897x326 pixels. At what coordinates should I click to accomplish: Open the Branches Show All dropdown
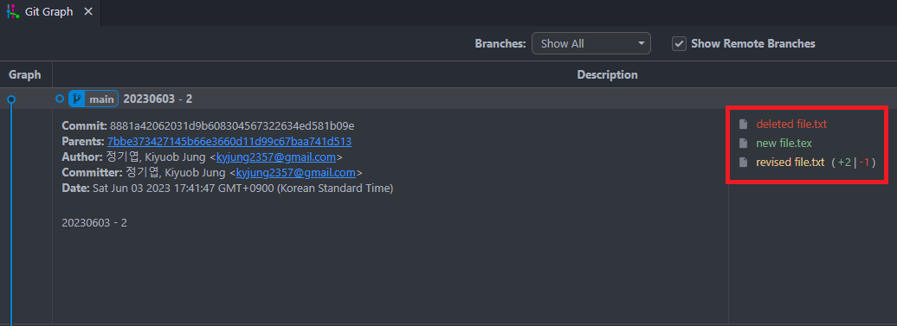(591, 43)
